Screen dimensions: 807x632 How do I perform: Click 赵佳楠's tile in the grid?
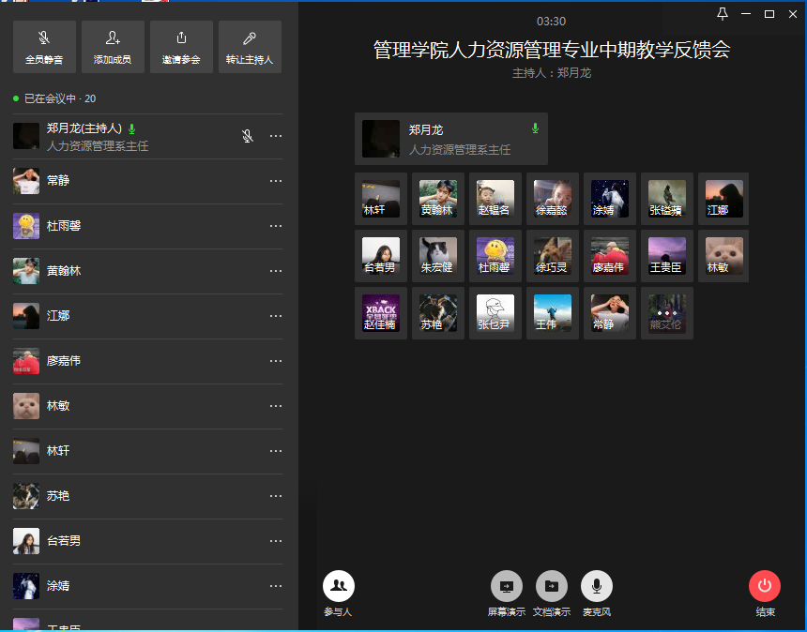point(381,313)
